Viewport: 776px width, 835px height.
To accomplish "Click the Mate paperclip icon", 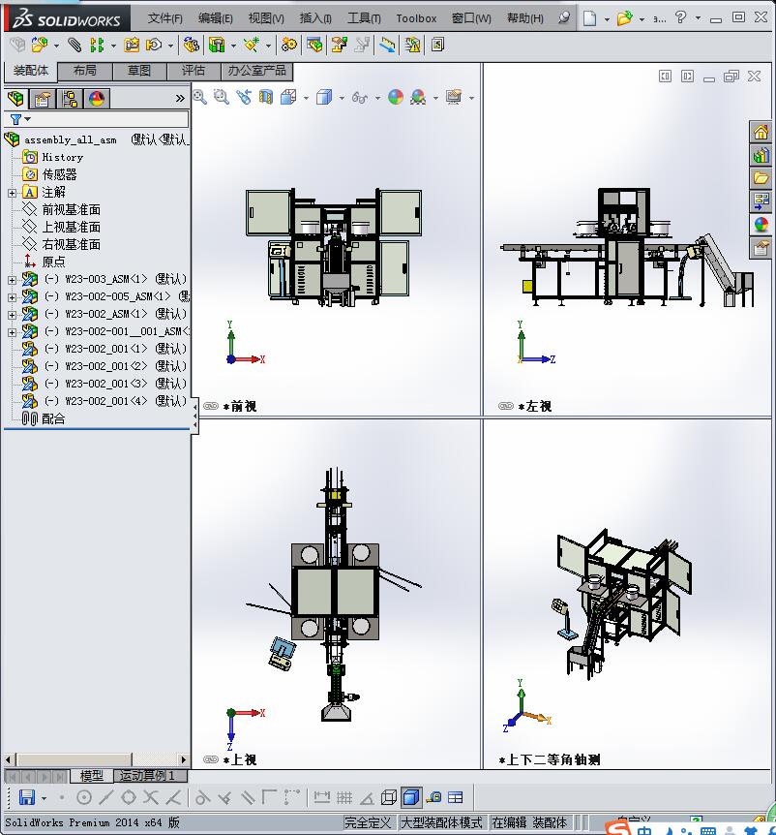I will click(x=75, y=45).
